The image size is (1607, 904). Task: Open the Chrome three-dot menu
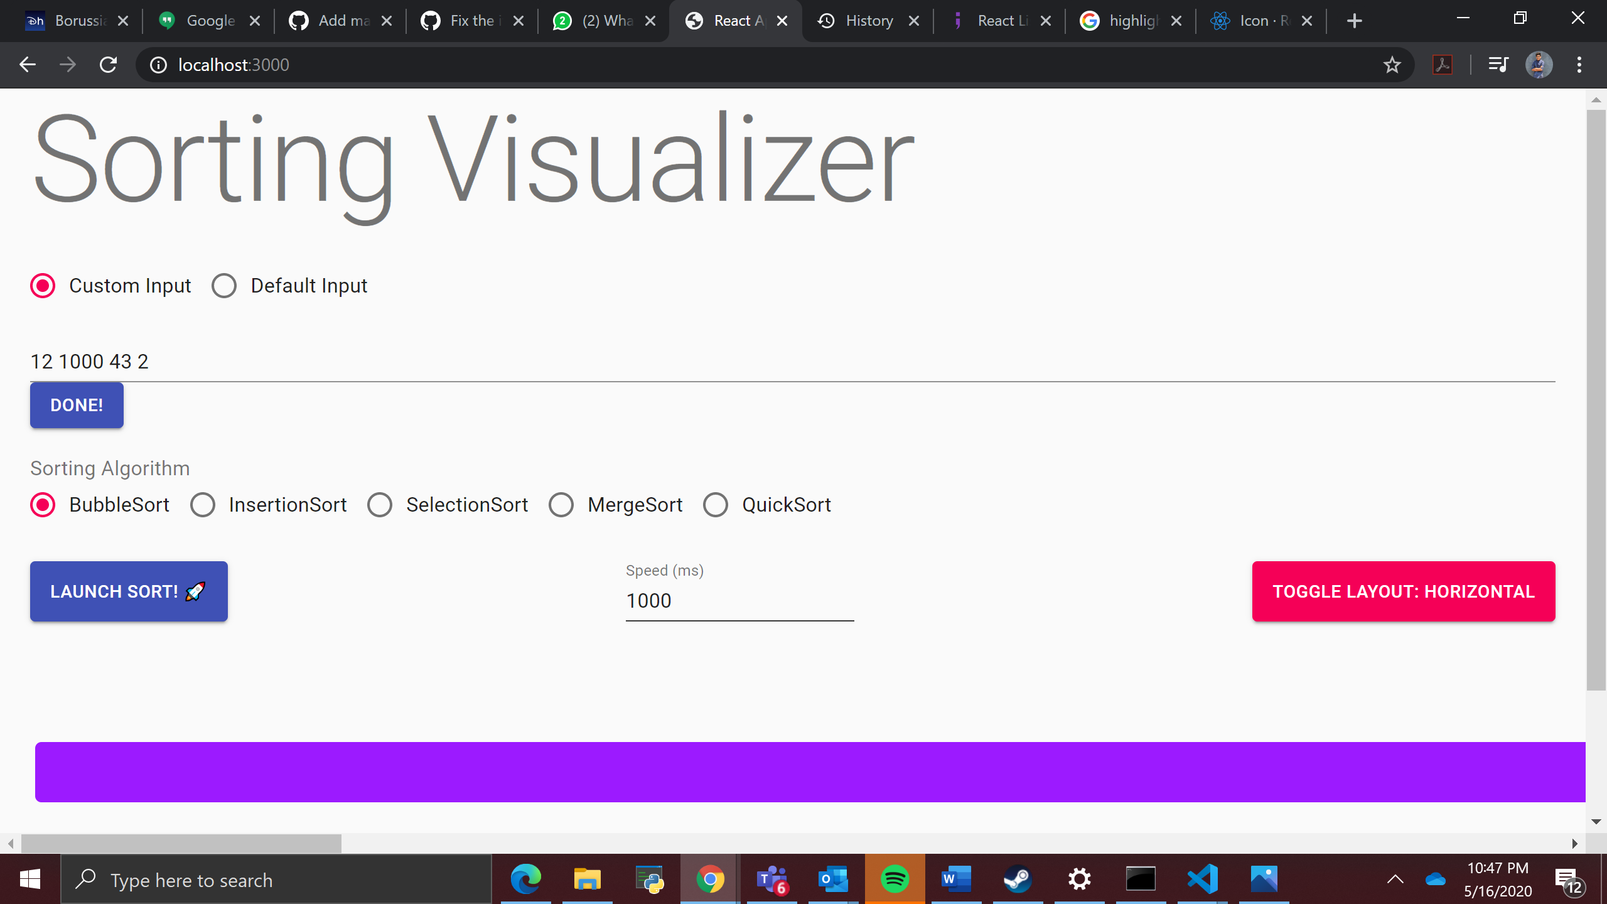tap(1579, 64)
